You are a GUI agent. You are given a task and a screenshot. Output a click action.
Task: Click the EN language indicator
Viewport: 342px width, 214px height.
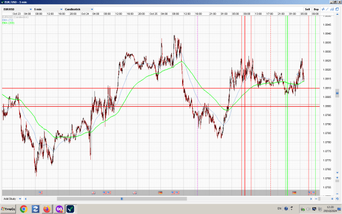280,209
